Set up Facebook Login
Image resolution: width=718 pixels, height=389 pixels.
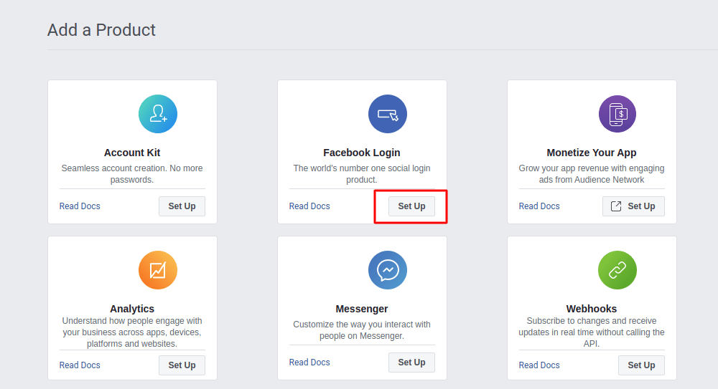[411, 206]
